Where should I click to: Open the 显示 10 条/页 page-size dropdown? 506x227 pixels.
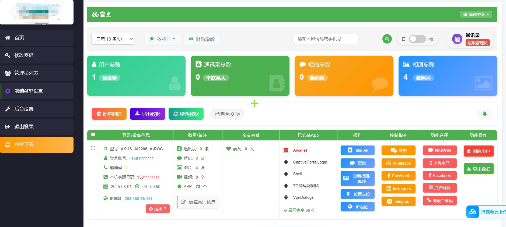[x=113, y=39]
